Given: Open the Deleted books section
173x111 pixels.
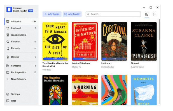Looking at the screenshot, I should tap(22, 57).
